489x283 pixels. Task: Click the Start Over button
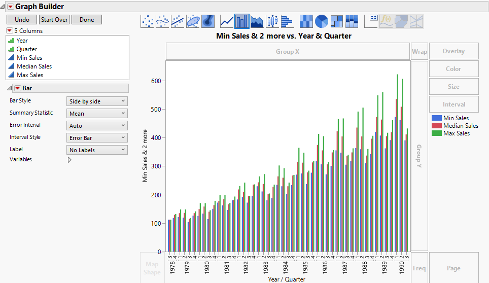(x=54, y=20)
